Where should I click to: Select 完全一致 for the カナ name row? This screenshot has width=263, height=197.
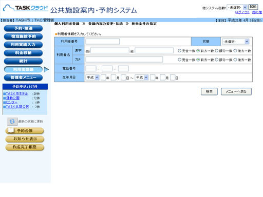pos(179,60)
